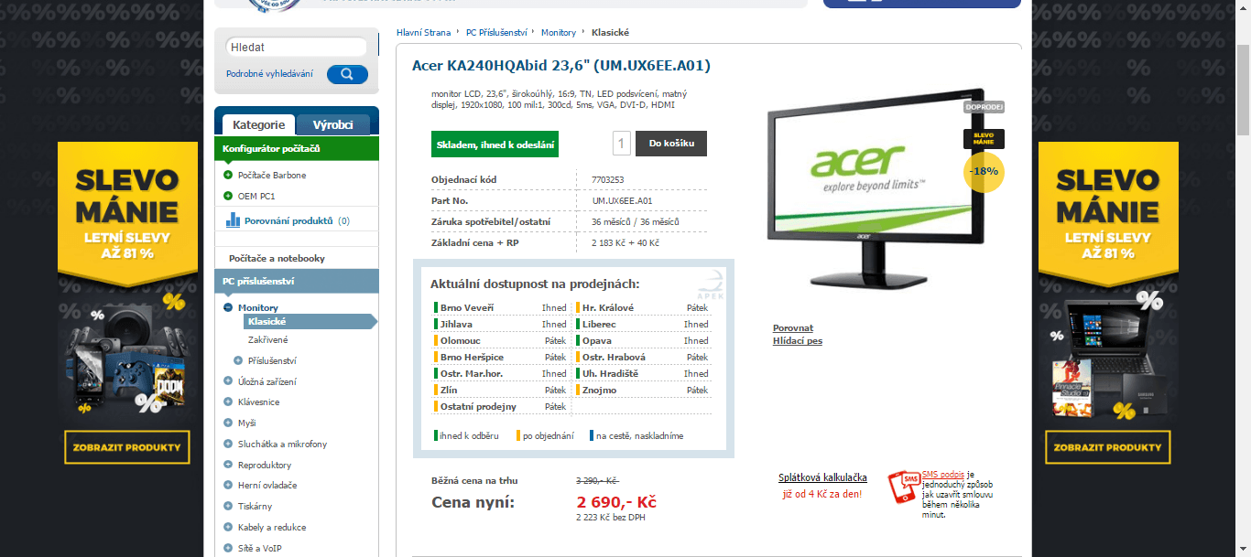The height and width of the screenshot is (557, 1251).
Task: Go to PC Příslušenství breadcrumb
Action: 496,32
